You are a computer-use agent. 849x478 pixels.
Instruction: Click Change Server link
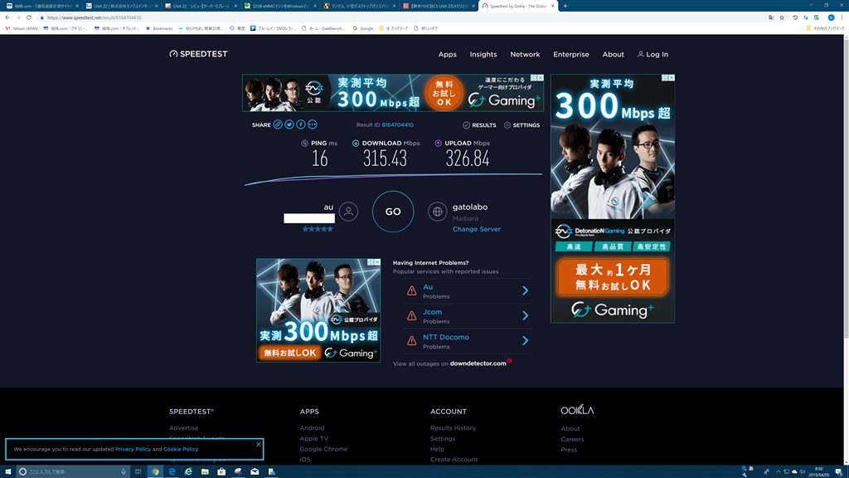pyautogui.click(x=477, y=229)
